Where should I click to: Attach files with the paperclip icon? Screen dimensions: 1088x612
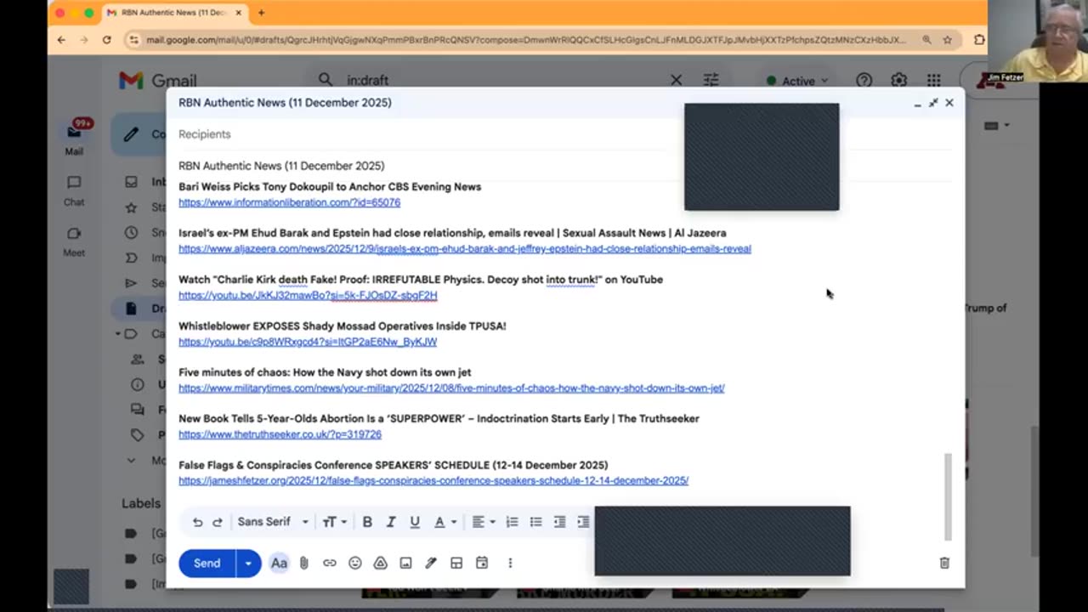click(x=303, y=563)
